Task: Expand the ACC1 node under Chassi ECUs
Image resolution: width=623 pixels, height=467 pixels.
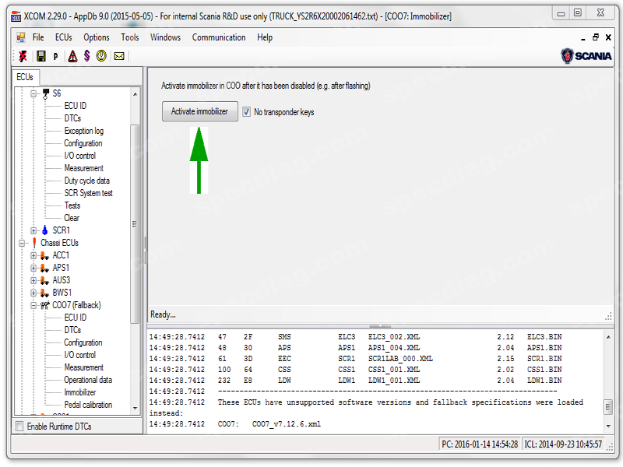Action: pos(33,255)
